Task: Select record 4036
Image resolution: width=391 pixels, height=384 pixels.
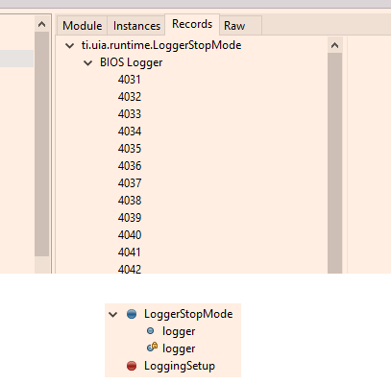Action: click(130, 166)
